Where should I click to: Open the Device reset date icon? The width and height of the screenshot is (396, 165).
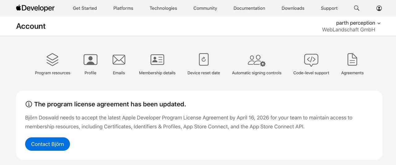[204, 60]
